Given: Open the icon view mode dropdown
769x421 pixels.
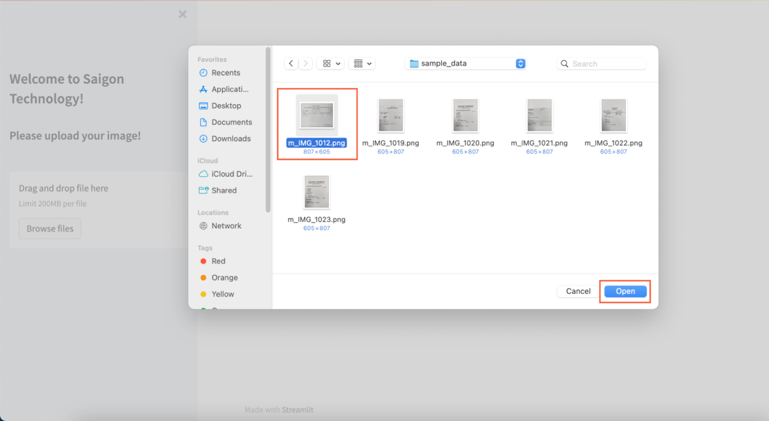Looking at the screenshot, I should (x=331, y=64).
